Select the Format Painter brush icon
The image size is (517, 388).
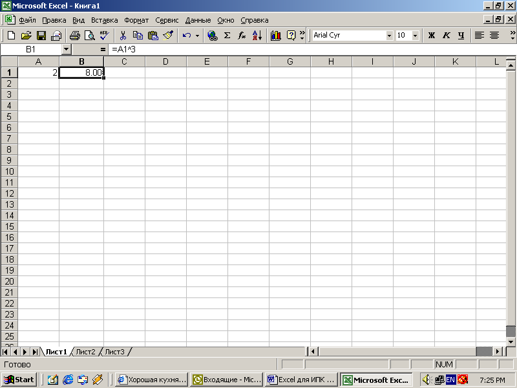coord(168,36)
